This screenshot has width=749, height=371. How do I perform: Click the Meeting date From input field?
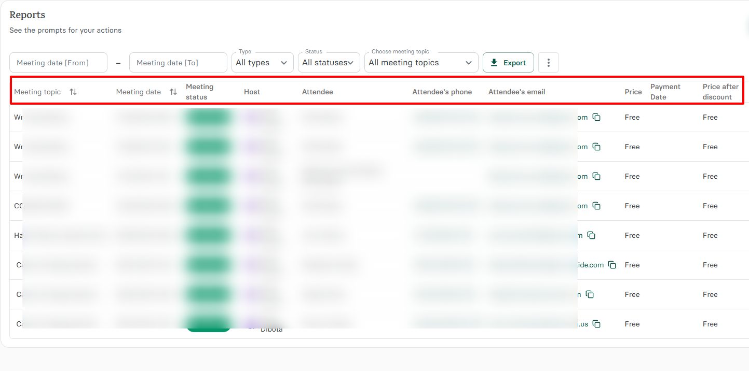pyautogui.click(x=58, y=62)
